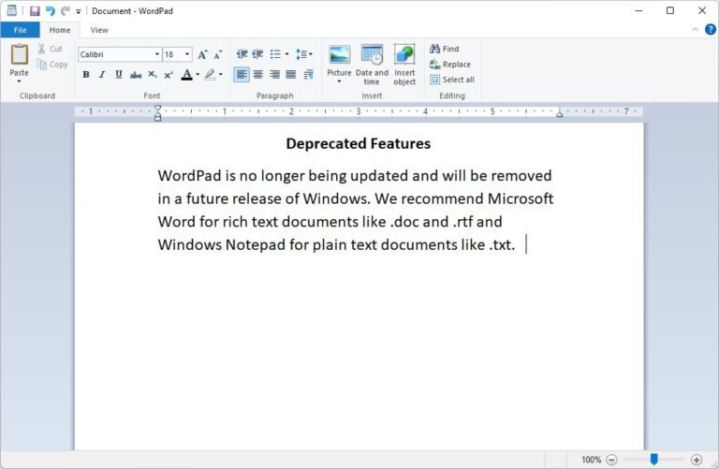Open the line spacing options
The image size is (719, 469).
[303, 54]
